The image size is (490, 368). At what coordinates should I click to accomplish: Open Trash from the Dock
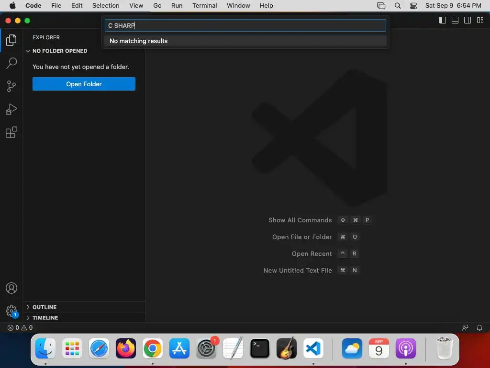tap(444, 348)
